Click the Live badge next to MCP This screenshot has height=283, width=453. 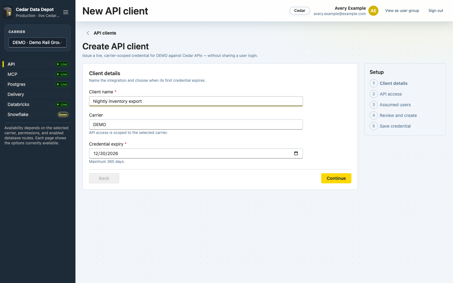pos(62,74)
